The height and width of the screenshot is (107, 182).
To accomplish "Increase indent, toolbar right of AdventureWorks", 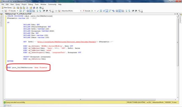I will (x=136, y=11).
